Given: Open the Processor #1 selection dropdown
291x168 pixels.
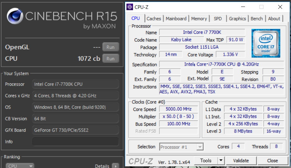Looking at the screenshot, I should point(181,147).
